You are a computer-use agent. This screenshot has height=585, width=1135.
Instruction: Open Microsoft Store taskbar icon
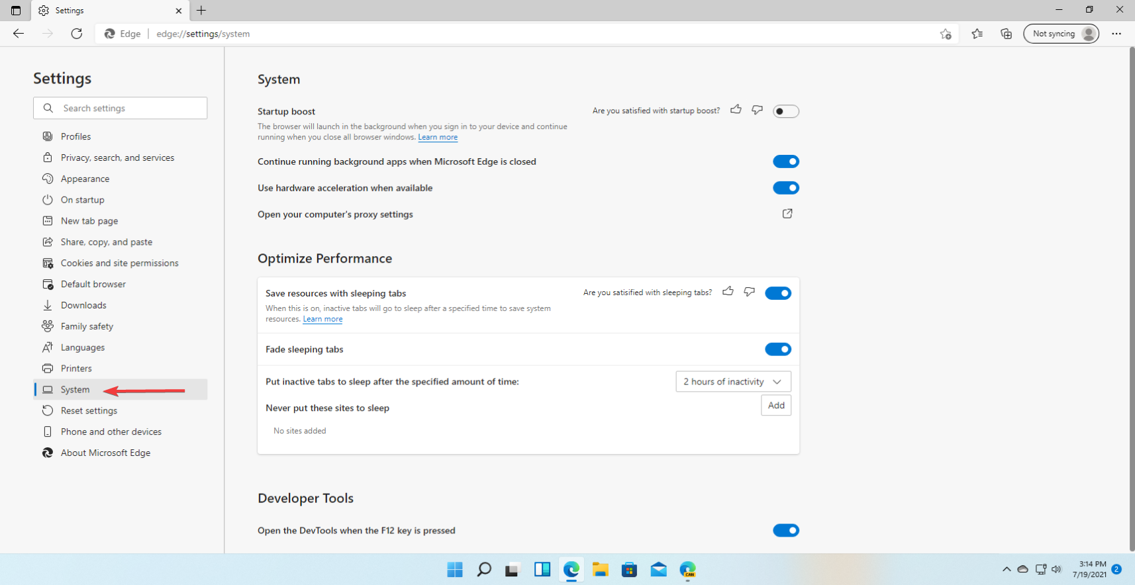tap(630, 570)
